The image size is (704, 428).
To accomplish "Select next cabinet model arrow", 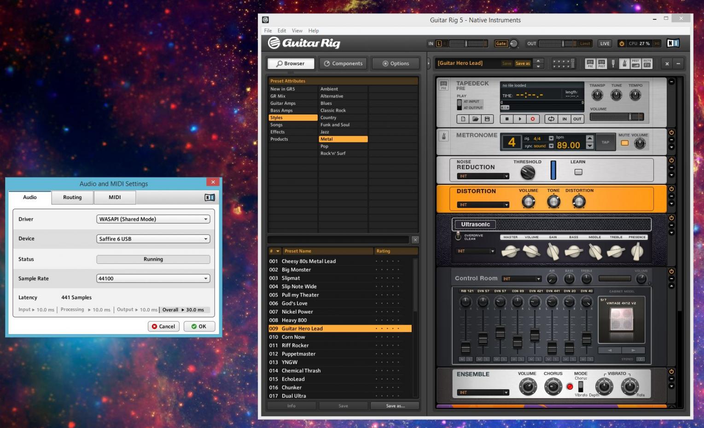I will (633, 350).
